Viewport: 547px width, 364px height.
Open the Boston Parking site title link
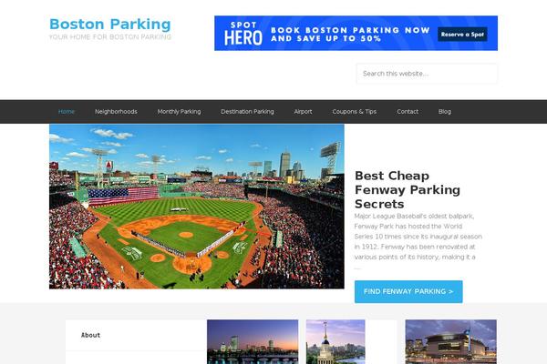coord(110,25)
